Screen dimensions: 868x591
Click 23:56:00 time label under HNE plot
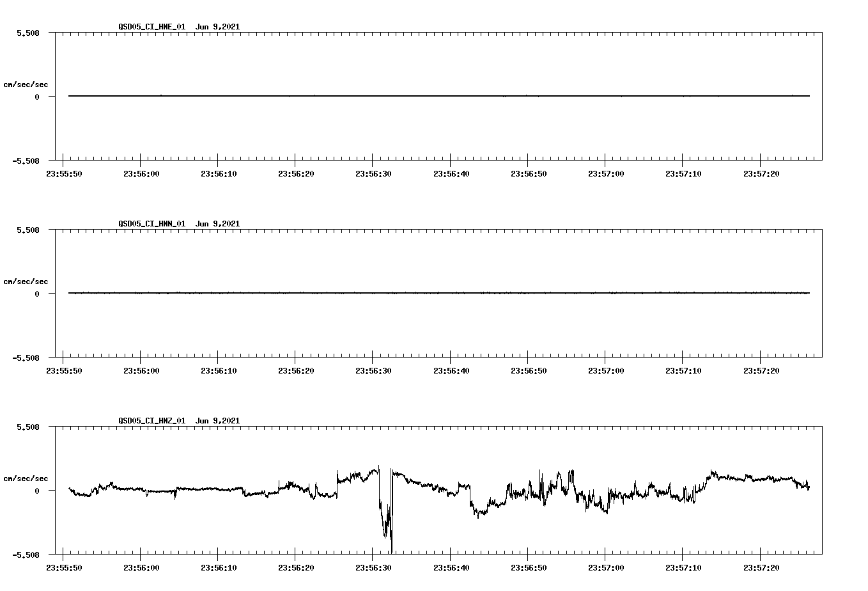point(141,173)
